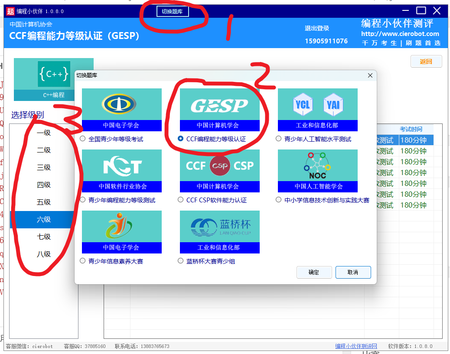
Task: Confirm with the 确定 button
Action: click(314, 272)
